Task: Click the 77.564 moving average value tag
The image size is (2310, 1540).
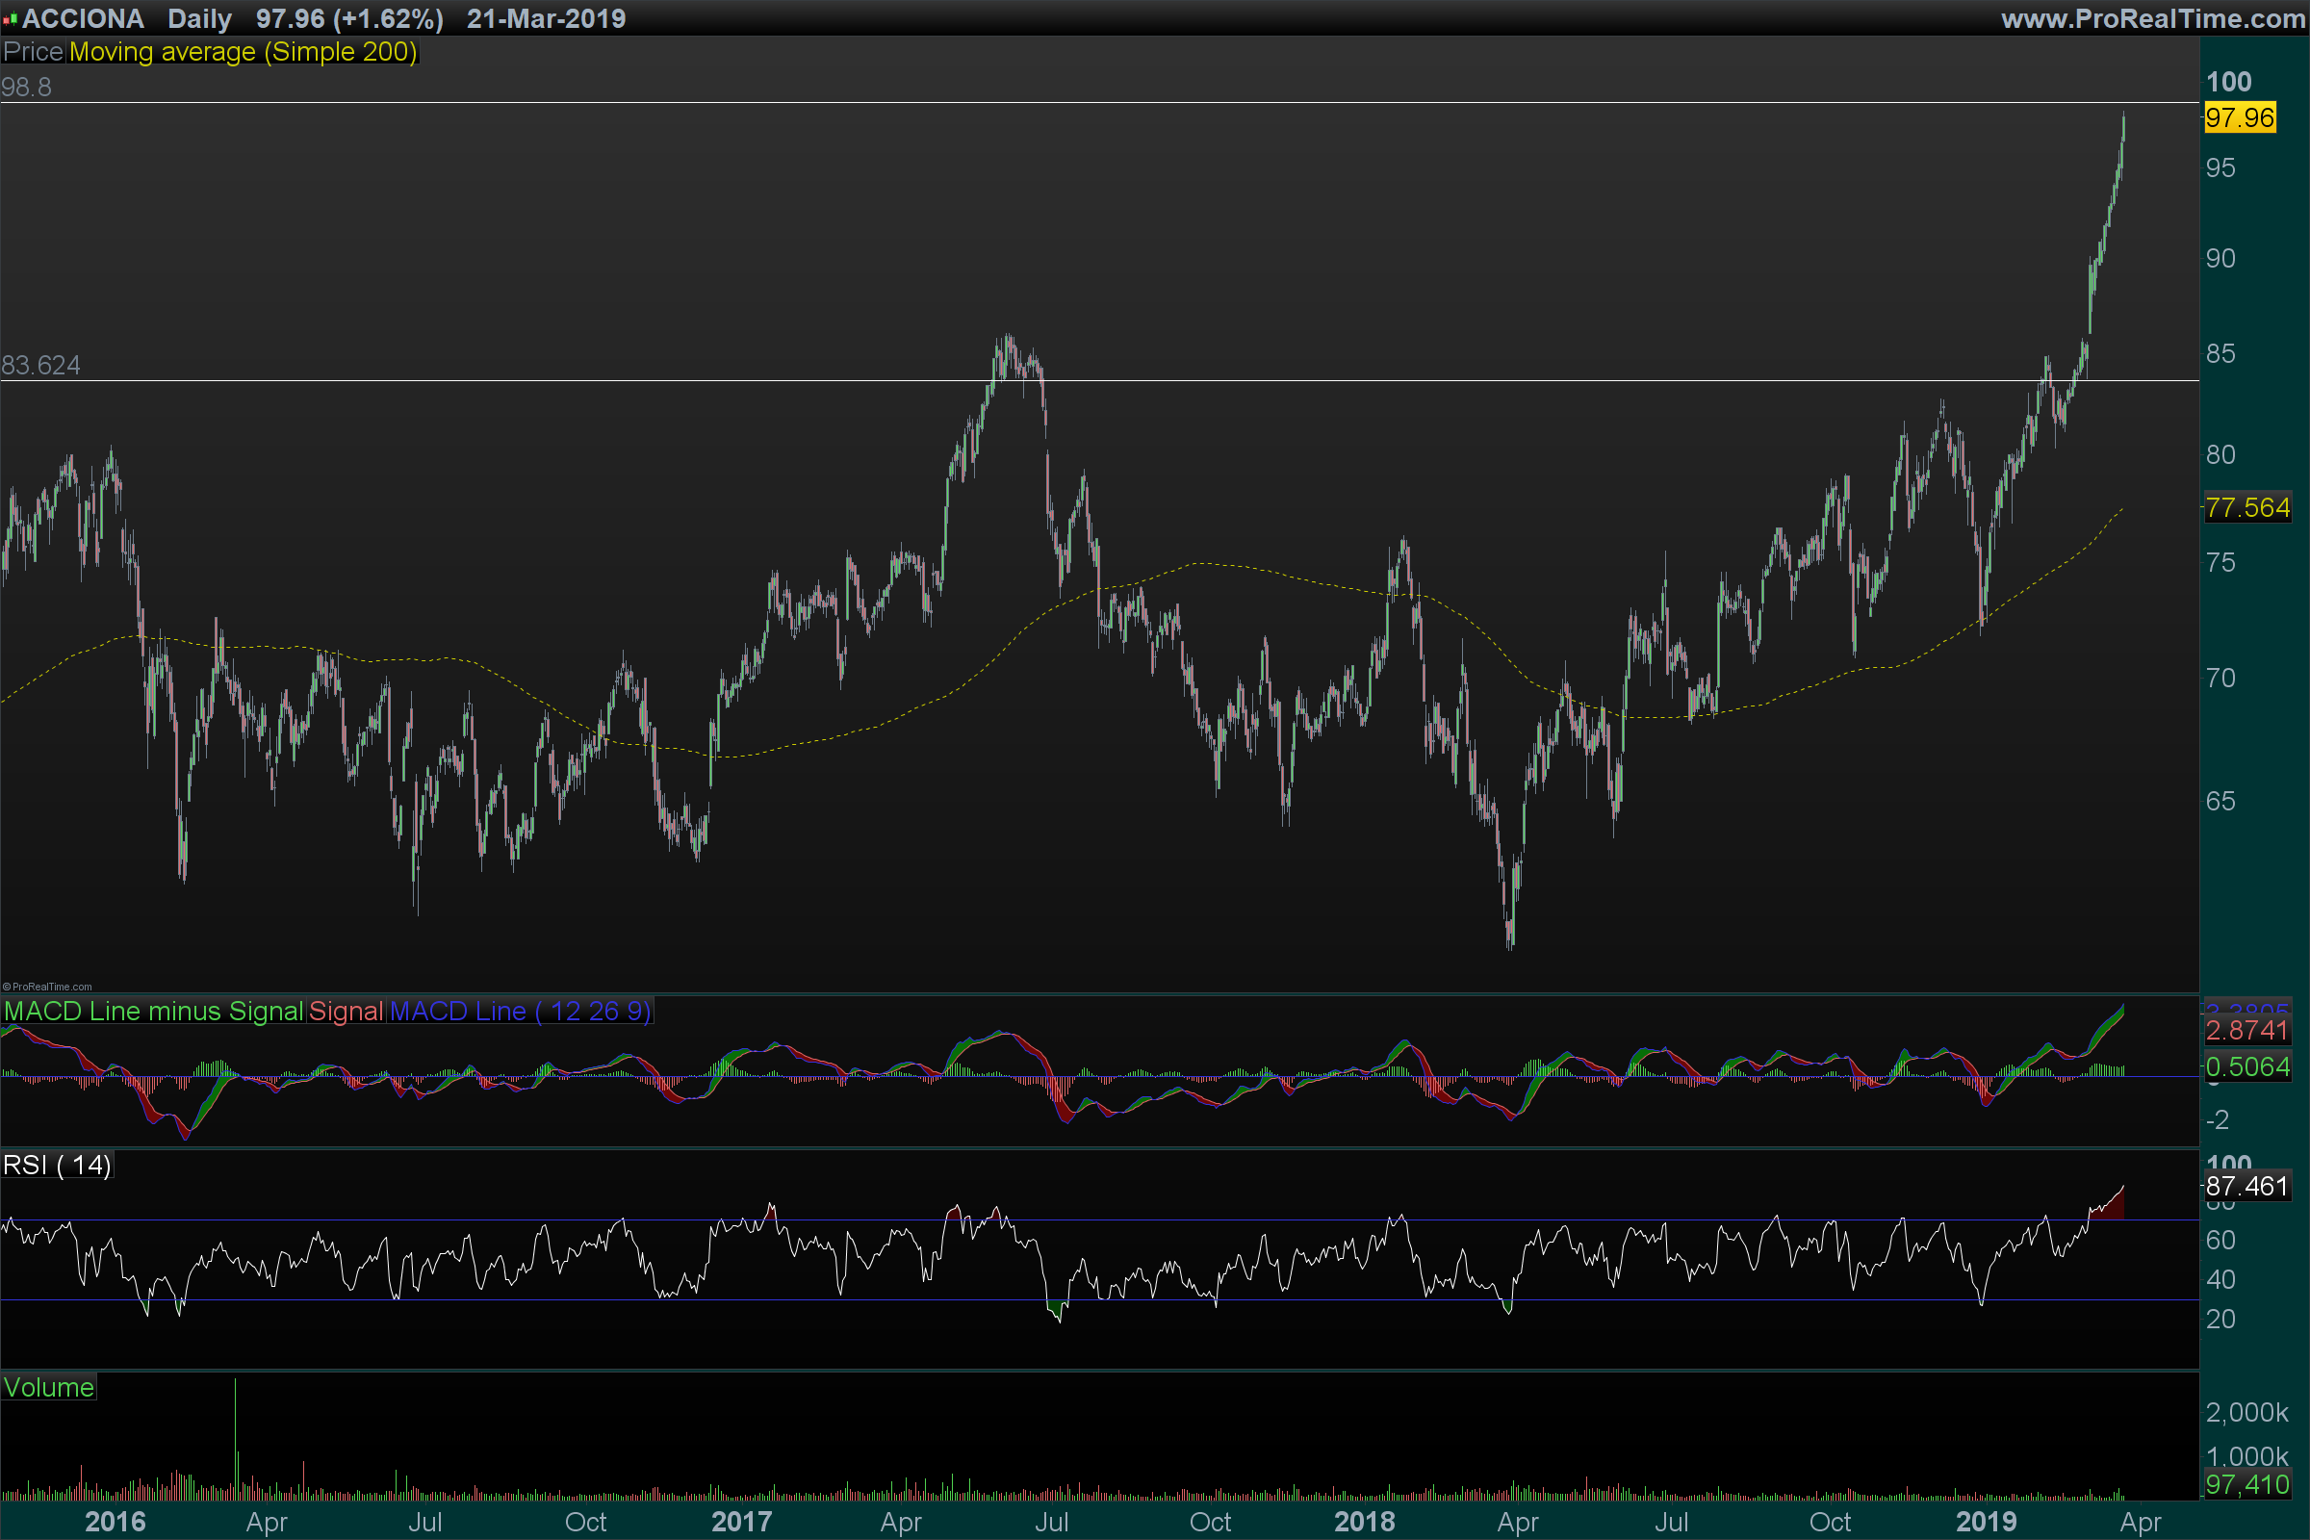Action: pos(2247,508)
